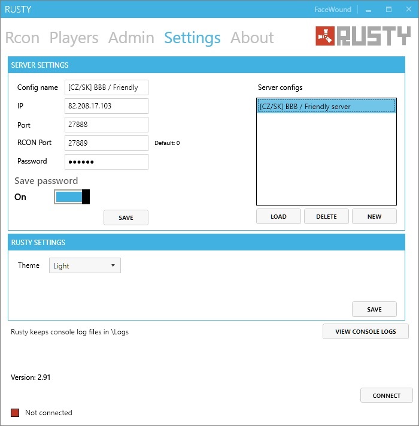Click the IP address field
Viewport: 419px width, 426px height.
[x=107, y=106]
